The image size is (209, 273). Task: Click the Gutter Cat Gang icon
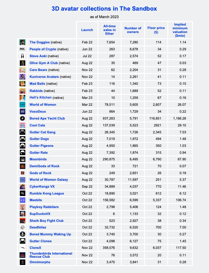(22, 132)
